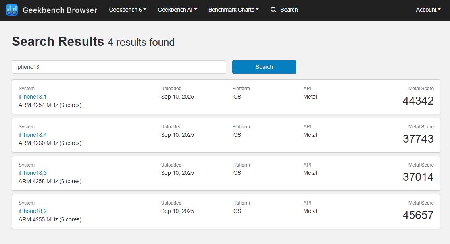Image resolution: width=450 pixels, height=244 pixels.
Task: Click the Metal Score 44342 value
Action: tap(418, 101)
